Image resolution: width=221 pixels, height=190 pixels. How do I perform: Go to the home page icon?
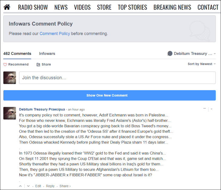pos(7,7)
